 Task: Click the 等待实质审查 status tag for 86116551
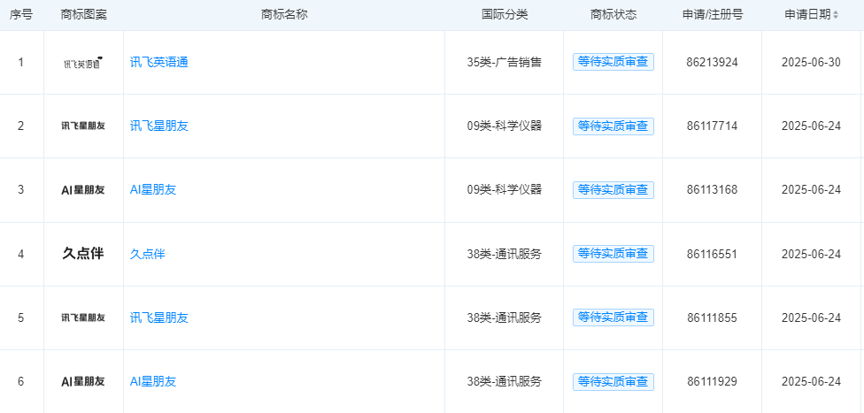click(613, 254)
